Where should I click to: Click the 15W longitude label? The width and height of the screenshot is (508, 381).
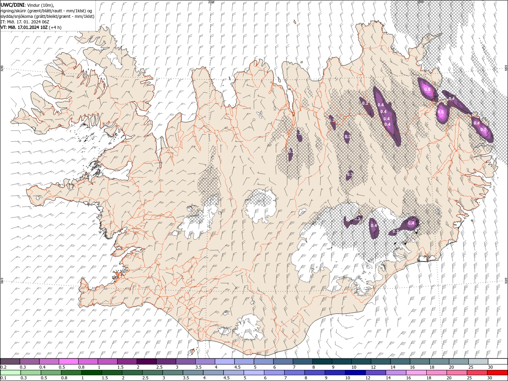(x=420, y=2)
